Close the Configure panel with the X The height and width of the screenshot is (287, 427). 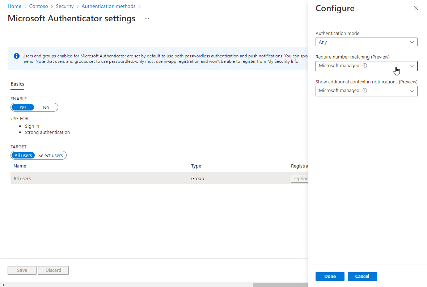click(416, 8)
